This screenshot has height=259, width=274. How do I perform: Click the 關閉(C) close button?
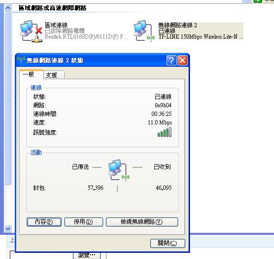coord(168,243)
